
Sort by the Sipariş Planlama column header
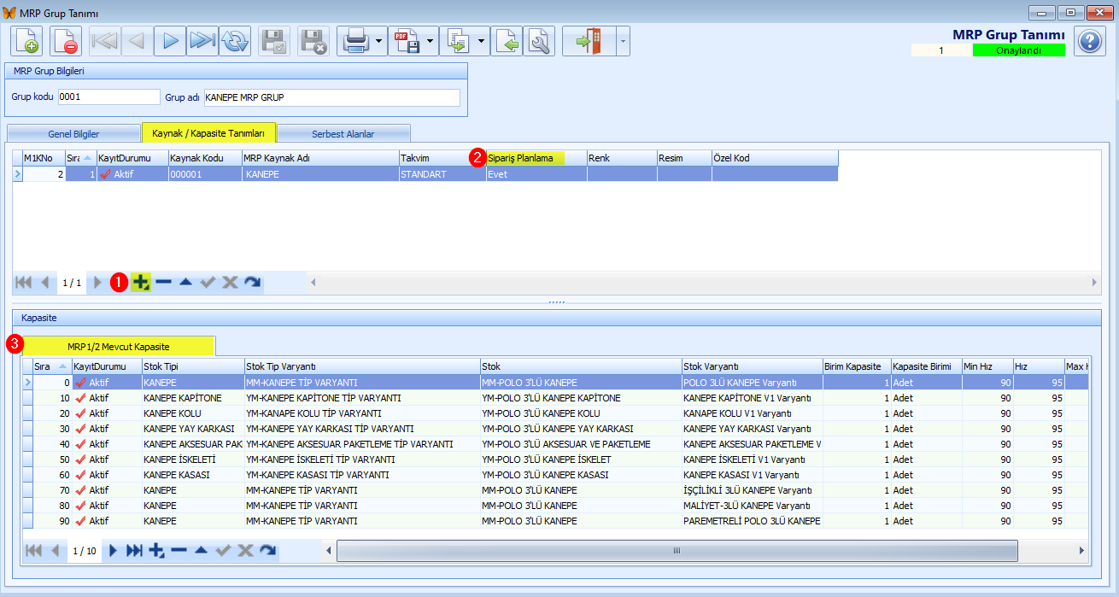521,158
